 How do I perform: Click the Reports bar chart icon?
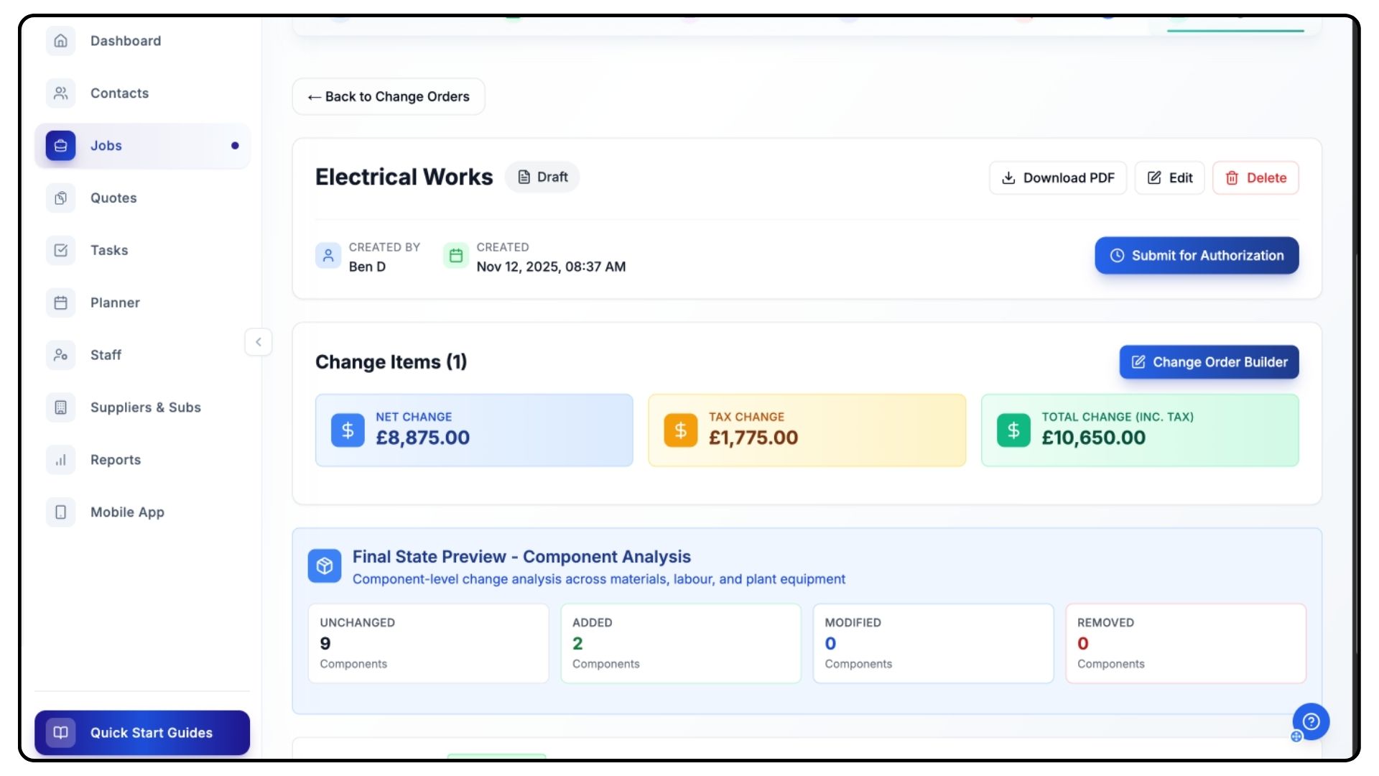click(61, 460)
